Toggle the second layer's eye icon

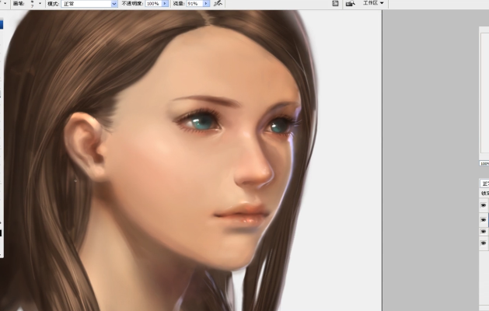tap(484, 220)
